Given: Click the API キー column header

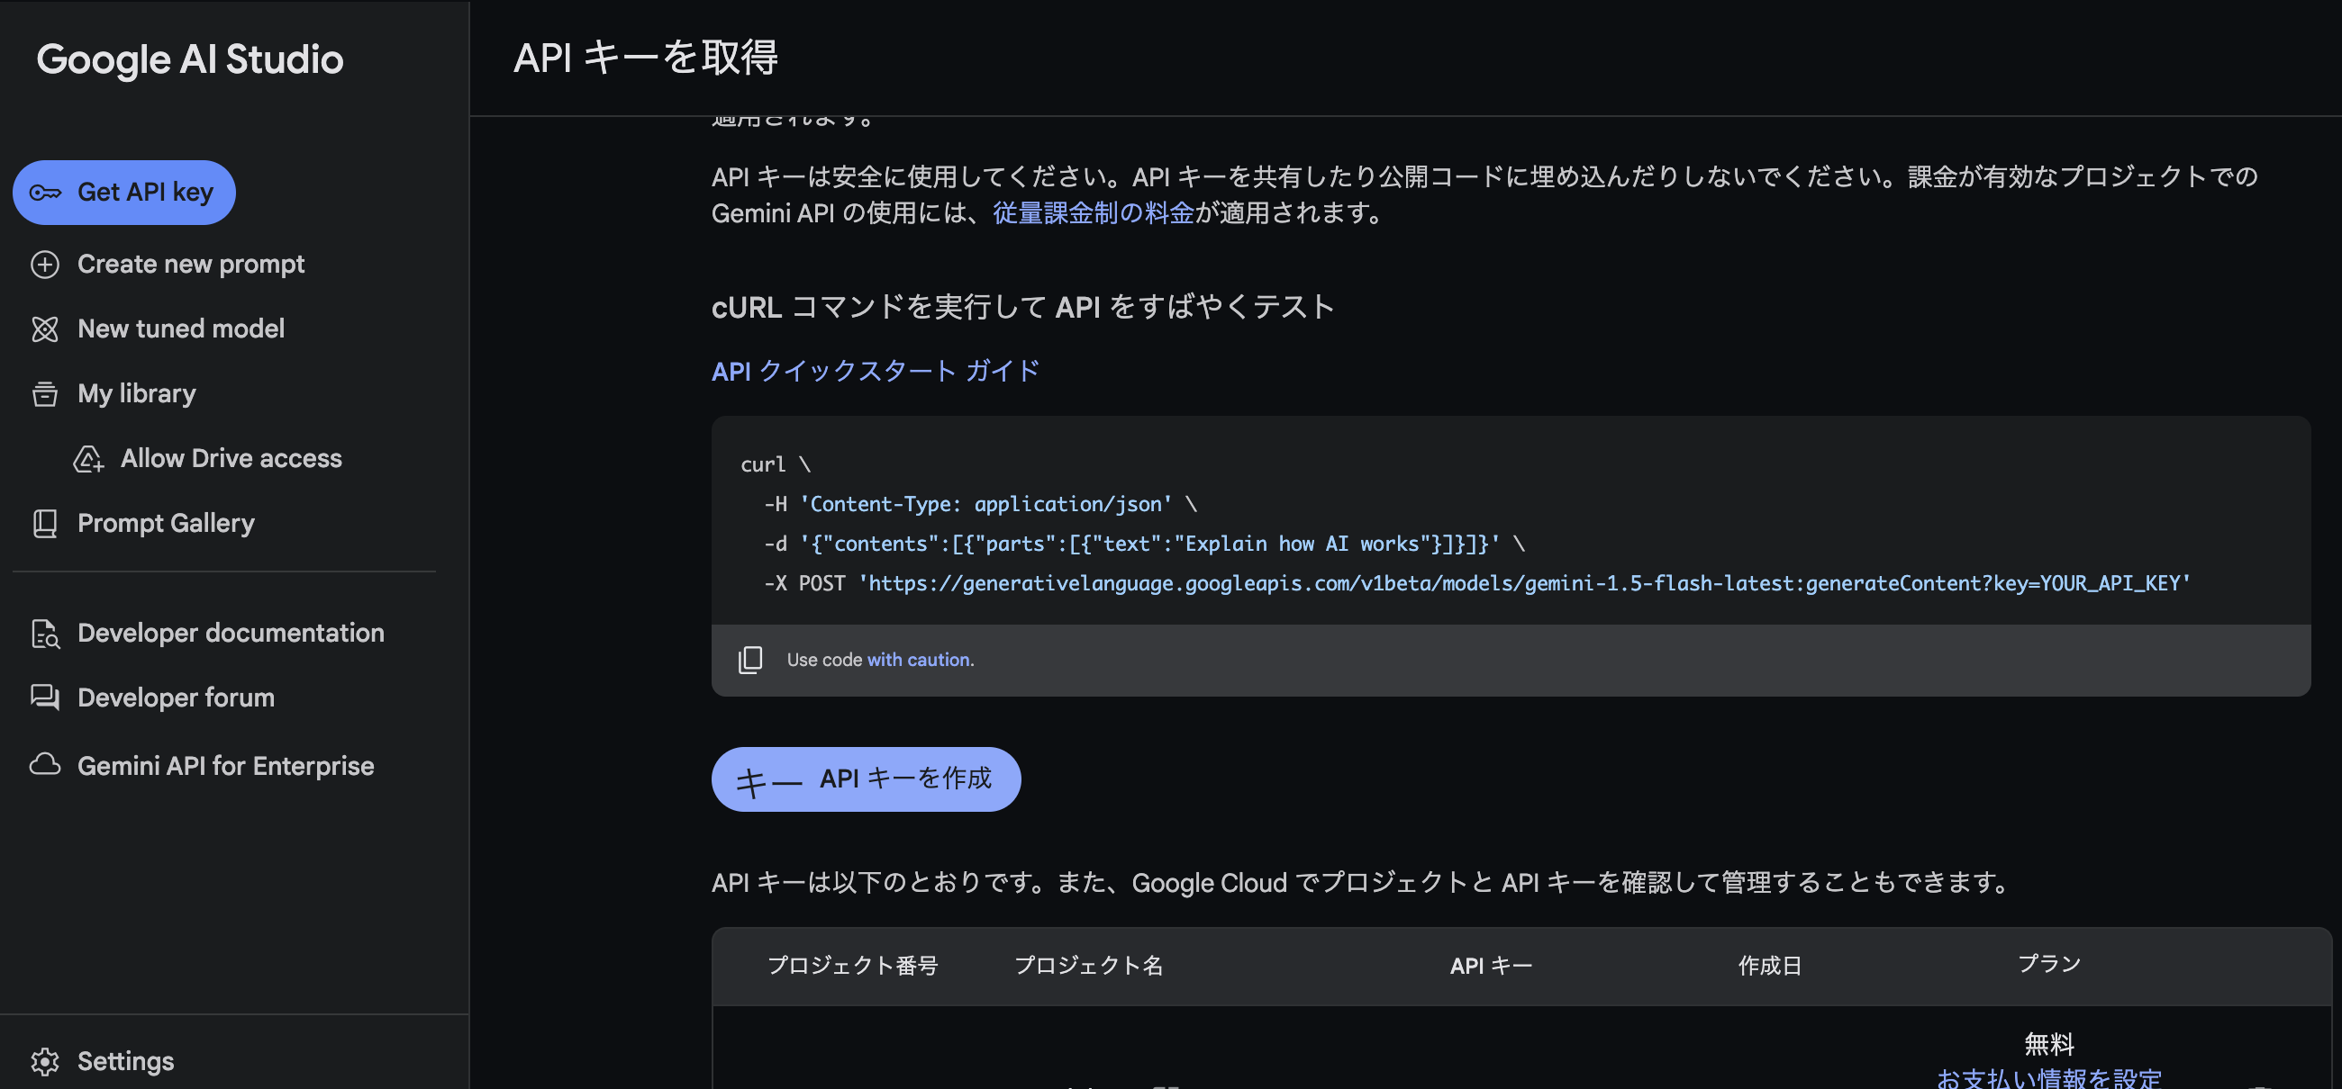Looking at the screenshot, I should tap(1490, 966).
